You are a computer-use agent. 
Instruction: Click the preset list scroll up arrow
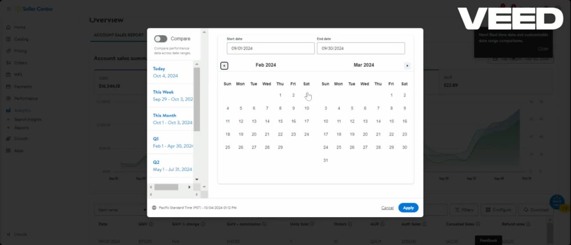(197, 64)
